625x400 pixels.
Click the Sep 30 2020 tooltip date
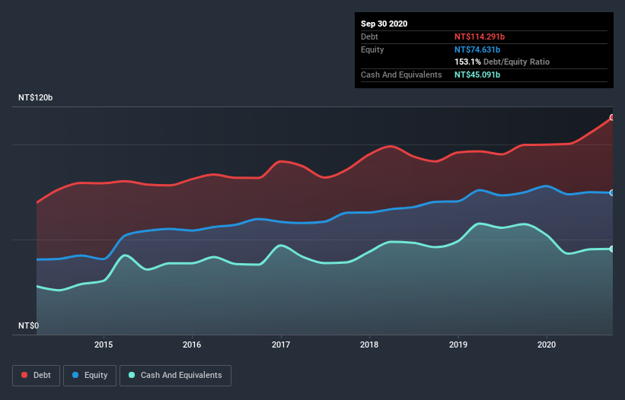click(x=384, y=24)
